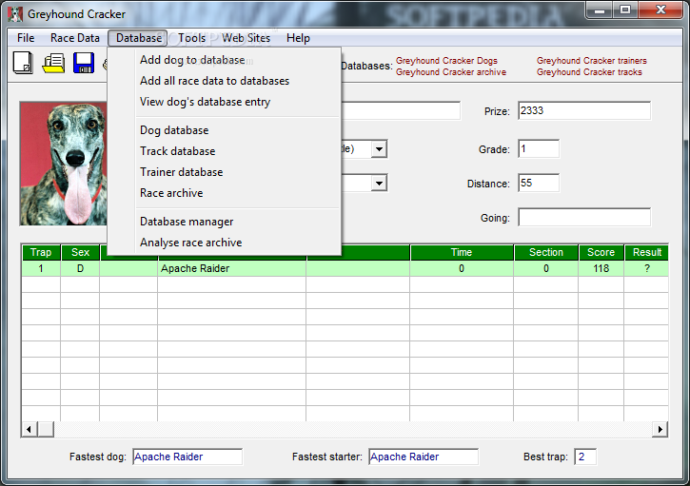
Task: Click the Trap column header
Action: point(41,252)
